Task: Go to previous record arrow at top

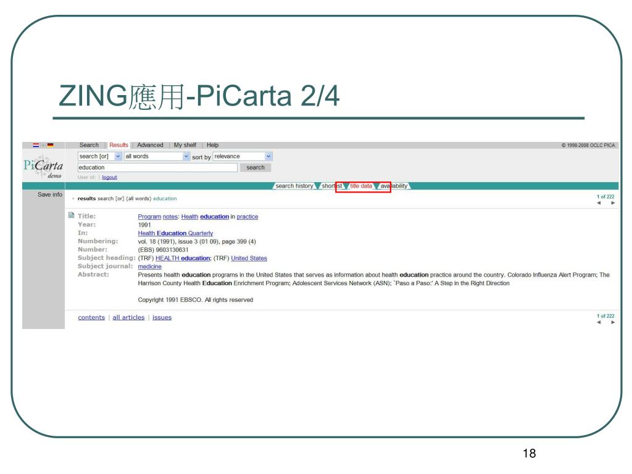Action: point(599,203)
